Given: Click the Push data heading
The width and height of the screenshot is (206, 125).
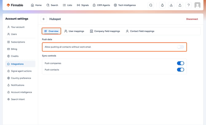Looking at the screenshot, I should point(47,39).
